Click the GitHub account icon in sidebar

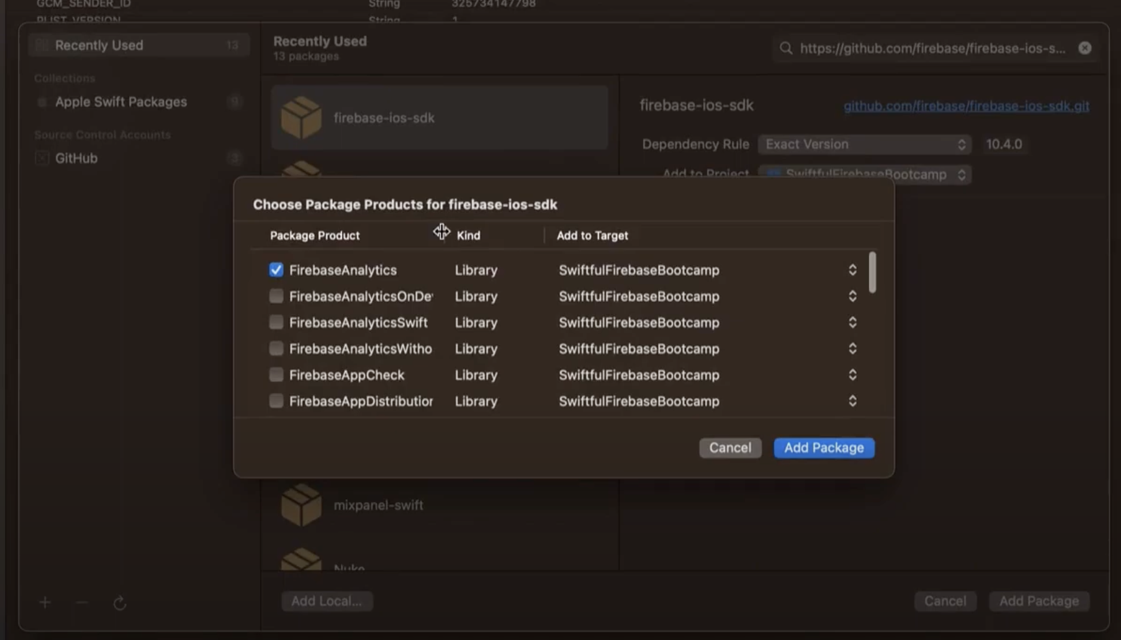tap(42, 158)
